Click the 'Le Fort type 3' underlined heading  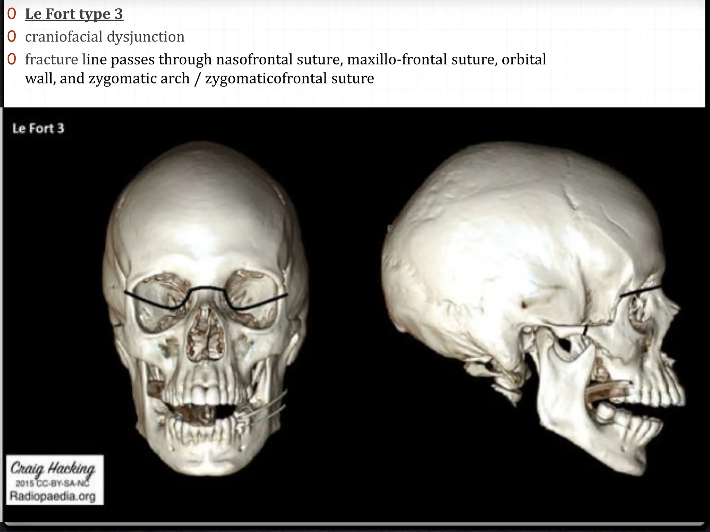pos(74,14)
